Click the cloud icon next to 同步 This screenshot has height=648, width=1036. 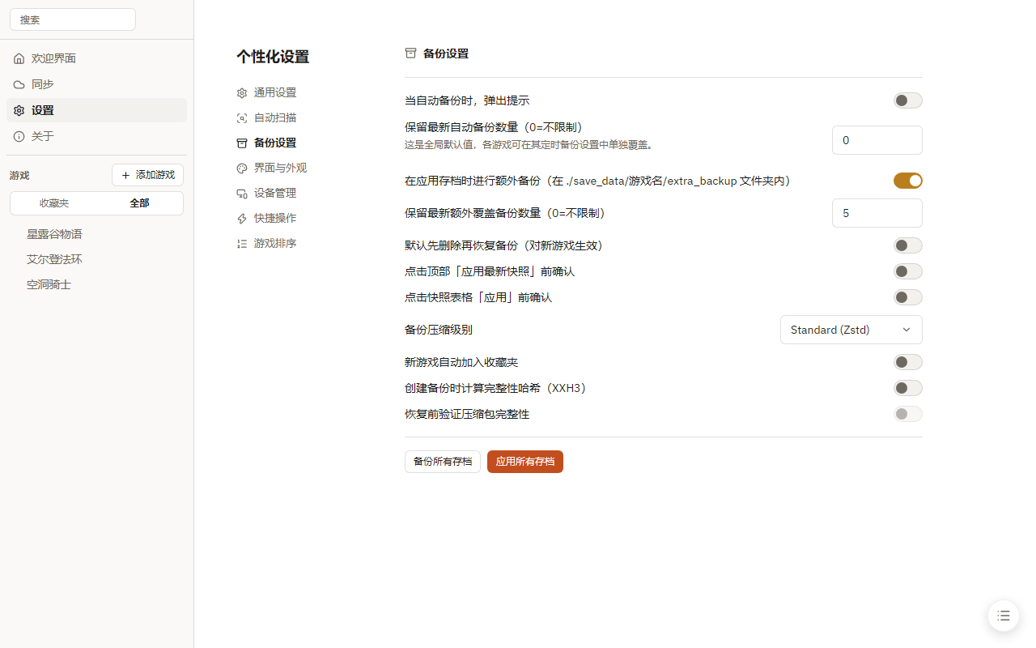coord(19,84)
